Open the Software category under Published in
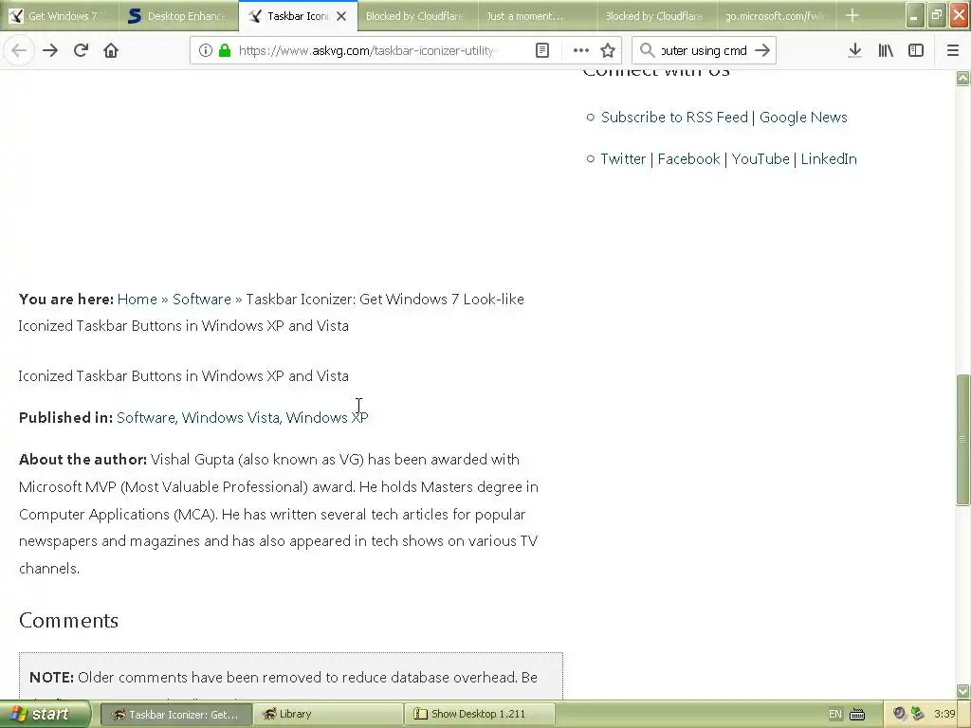 pyautogui.click(x=145, y=418)
